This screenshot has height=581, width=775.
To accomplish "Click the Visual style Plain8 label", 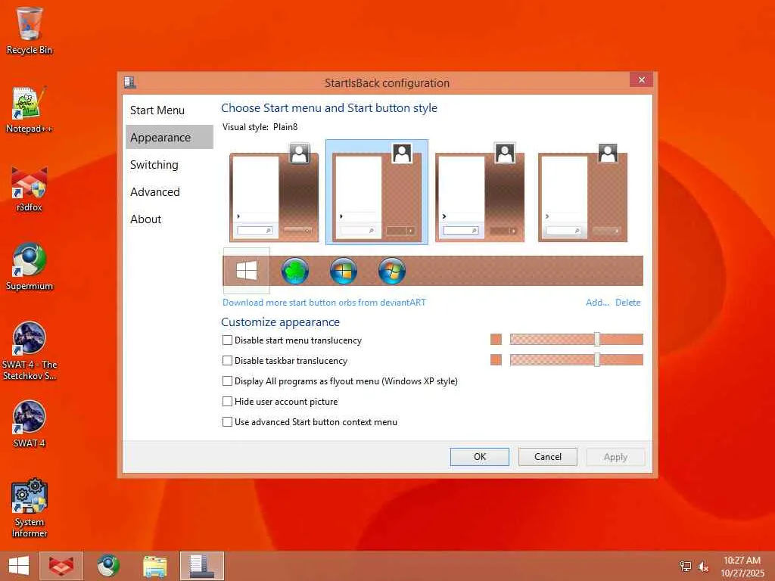I will coord(260,127).
